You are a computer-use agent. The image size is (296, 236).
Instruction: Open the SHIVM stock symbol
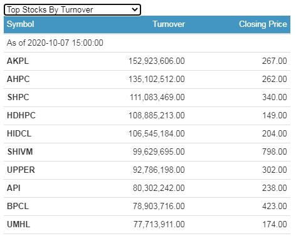pos(20,152)
